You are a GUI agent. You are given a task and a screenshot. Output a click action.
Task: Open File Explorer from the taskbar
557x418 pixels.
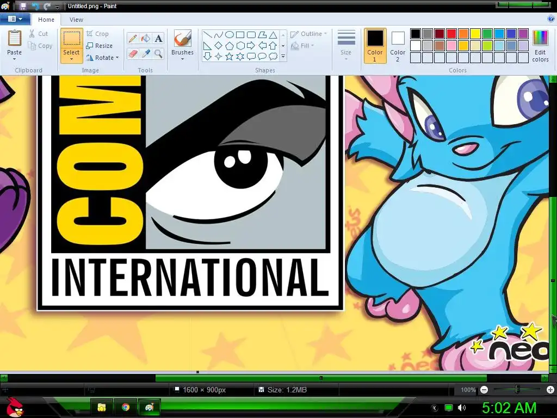pos(102,407)
